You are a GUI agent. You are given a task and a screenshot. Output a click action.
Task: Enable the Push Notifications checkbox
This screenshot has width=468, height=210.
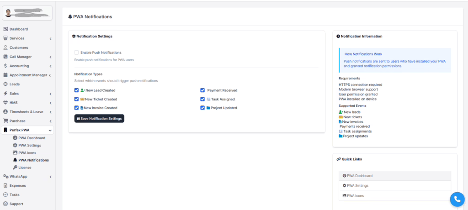[x=76, y=52]
